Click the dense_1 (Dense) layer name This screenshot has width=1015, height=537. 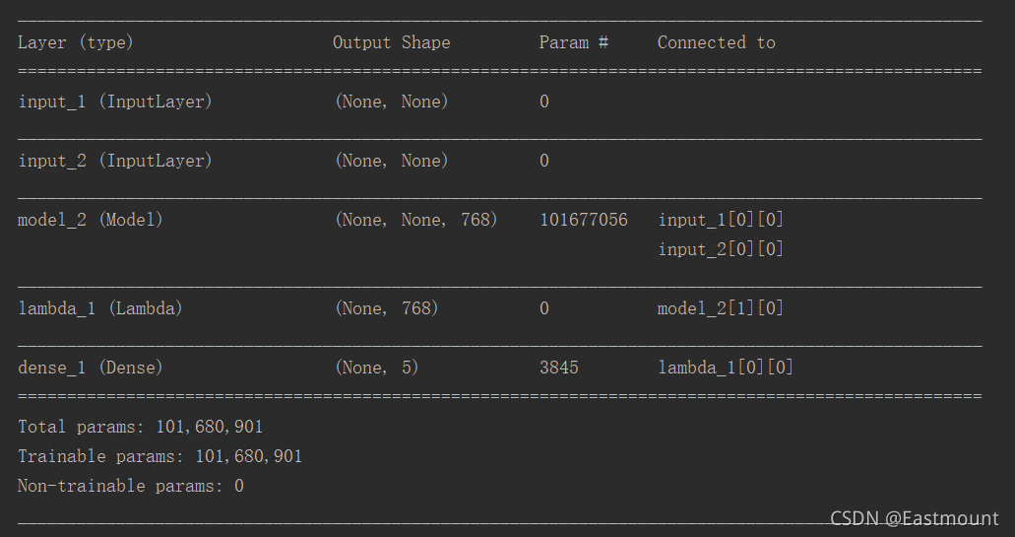click(x=90, y=368)
